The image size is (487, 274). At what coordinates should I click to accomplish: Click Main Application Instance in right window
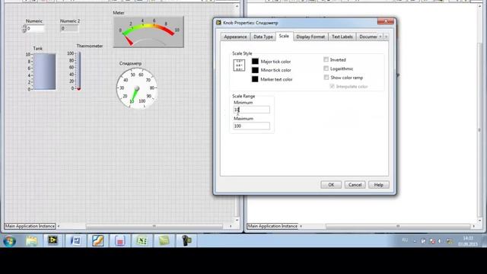tap(272, 226)
